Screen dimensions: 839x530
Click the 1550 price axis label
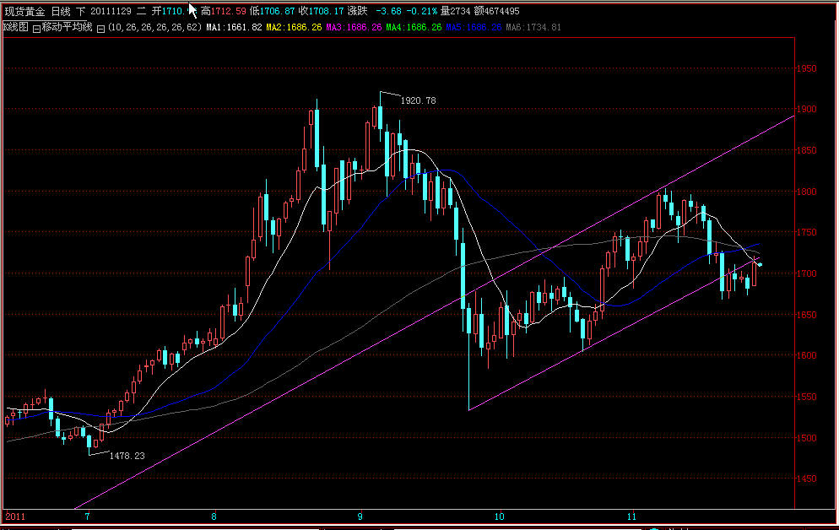pos(806,397)
